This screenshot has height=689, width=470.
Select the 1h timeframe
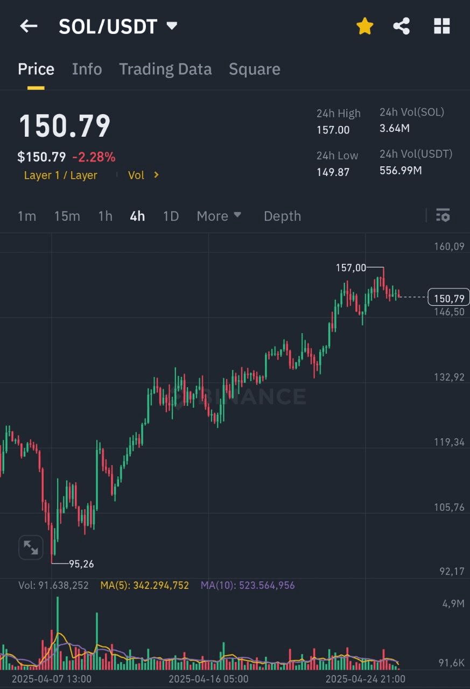(x=105, y=216)
